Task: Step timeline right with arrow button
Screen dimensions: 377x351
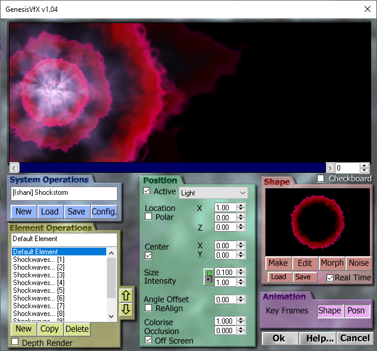Action: pyautogui.click(x=330, y=167)
